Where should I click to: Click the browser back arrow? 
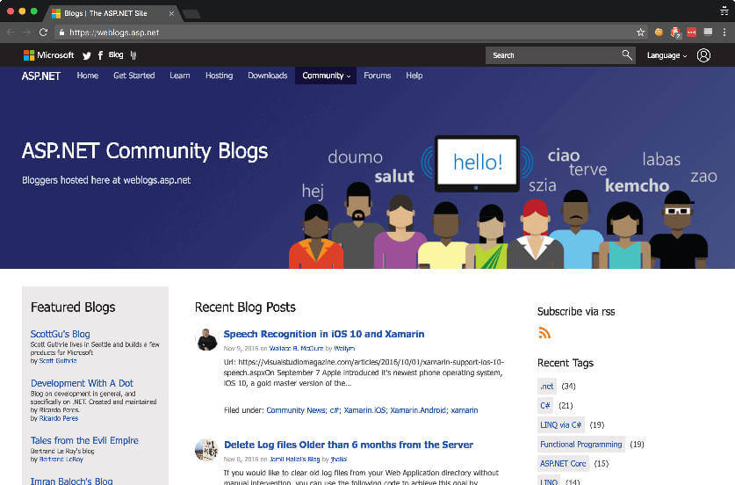click(11, 33)
